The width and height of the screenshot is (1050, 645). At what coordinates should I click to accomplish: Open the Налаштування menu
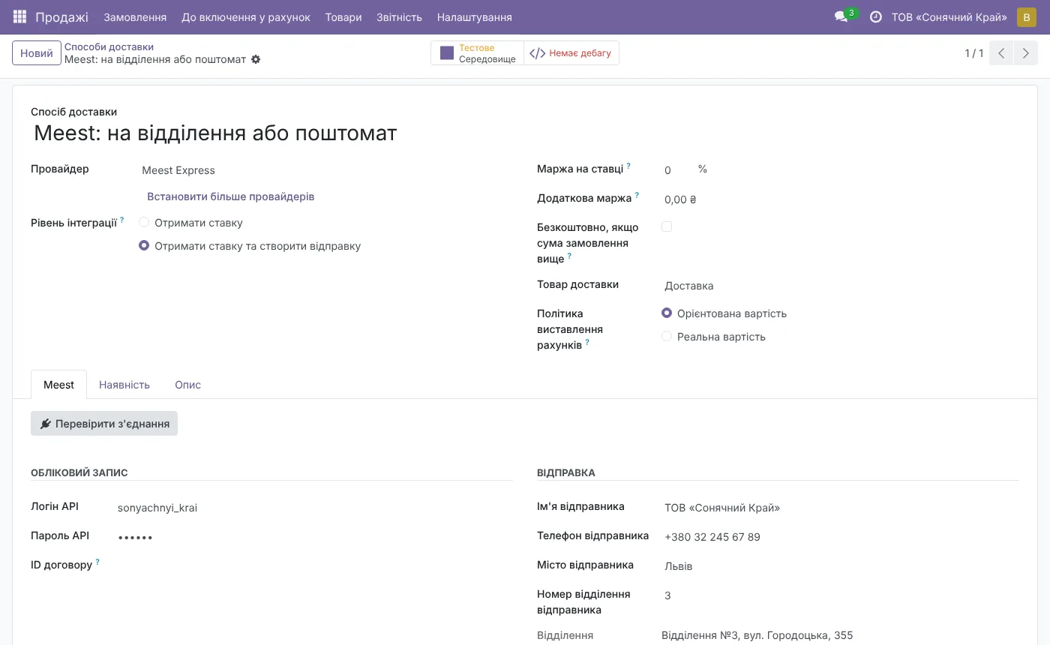tap(475, 16)
